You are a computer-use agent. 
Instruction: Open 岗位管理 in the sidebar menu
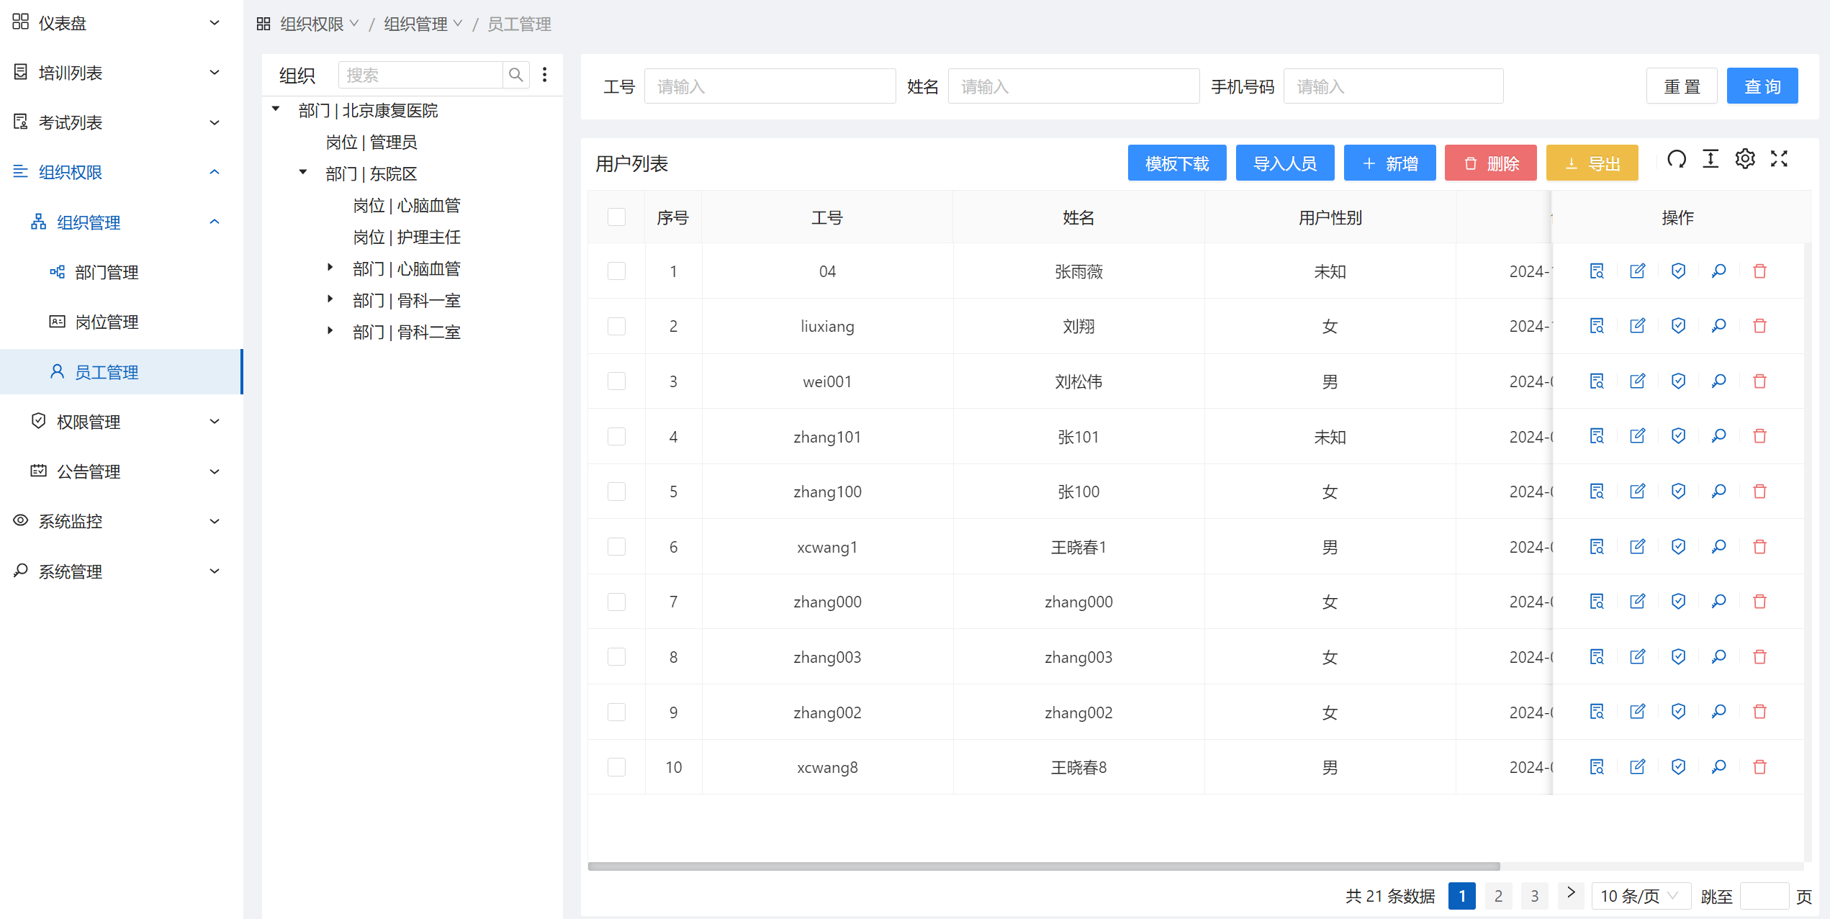[107, 322]
